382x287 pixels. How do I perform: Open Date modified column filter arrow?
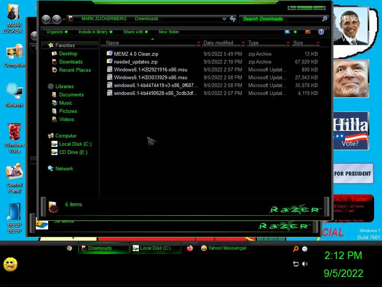coord(243,43)
